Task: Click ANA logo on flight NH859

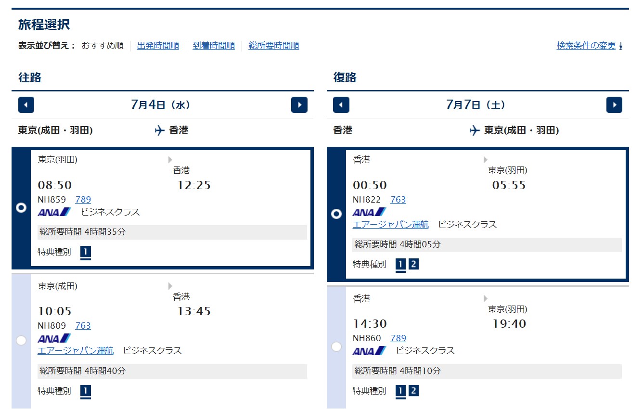Action: pyautogui.click(x=54, y=212)
